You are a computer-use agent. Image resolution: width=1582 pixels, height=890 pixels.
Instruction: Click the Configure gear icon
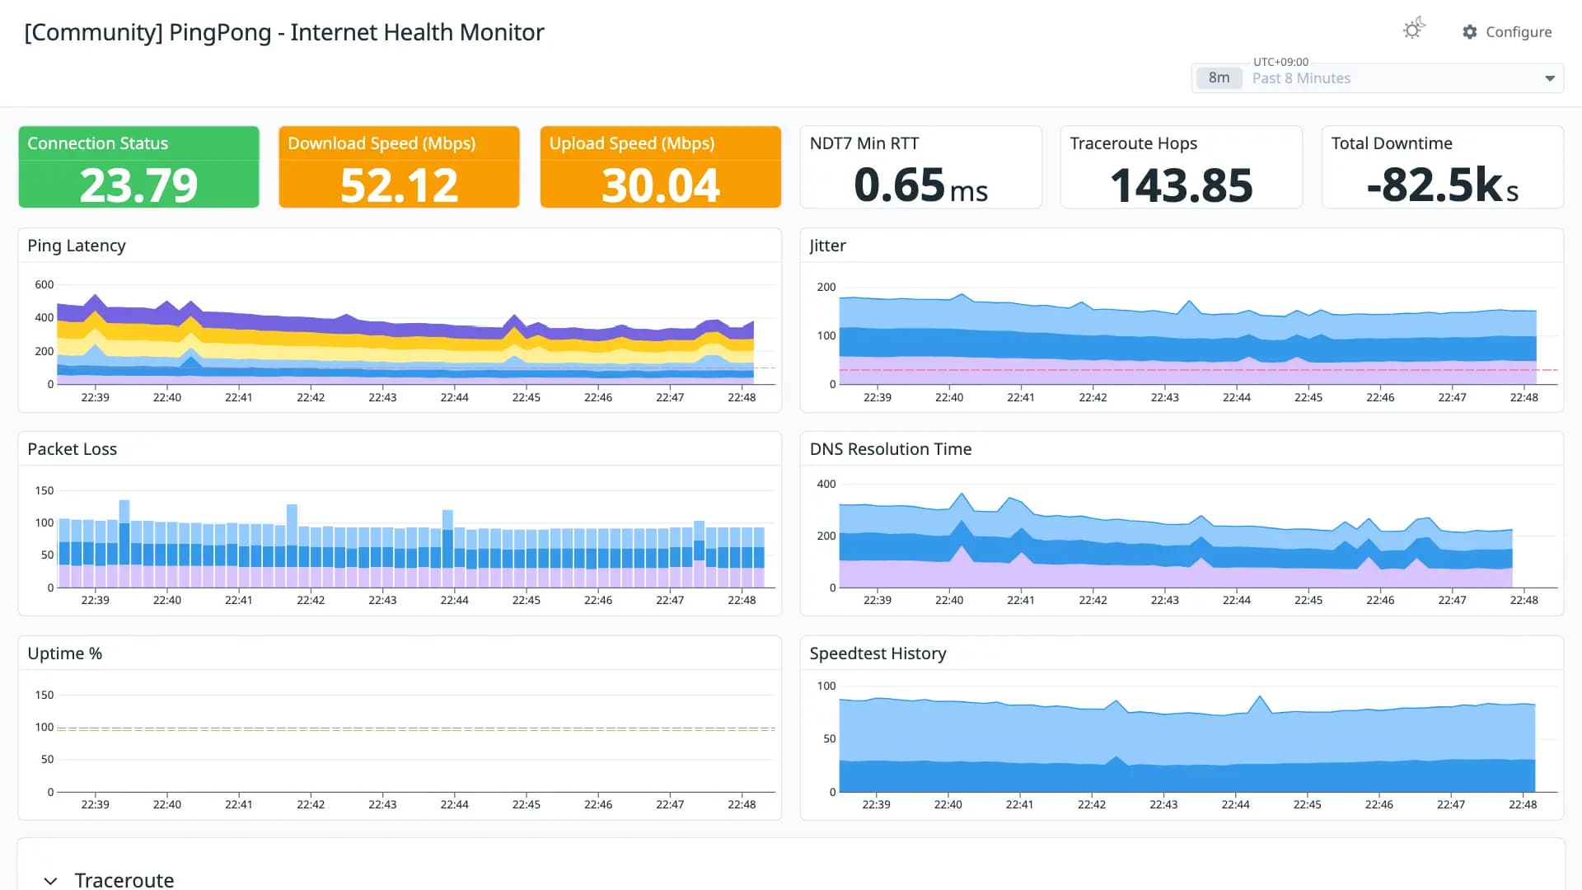1470,32
